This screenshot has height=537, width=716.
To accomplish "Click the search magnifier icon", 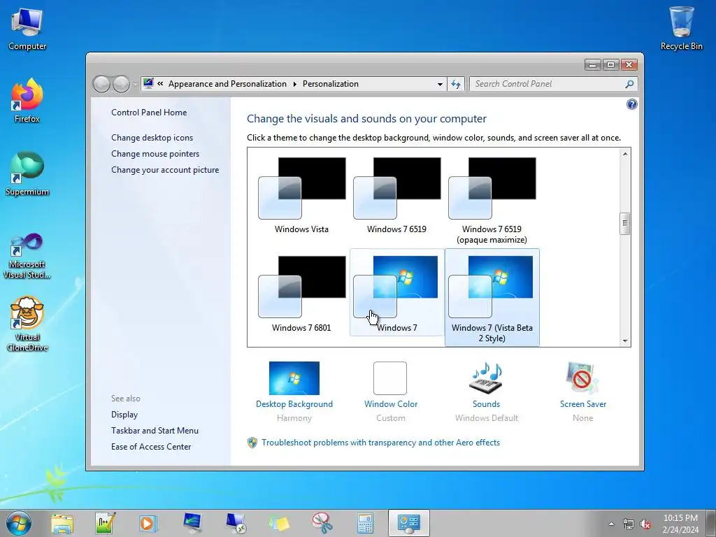I will click(x=629, y=84).
